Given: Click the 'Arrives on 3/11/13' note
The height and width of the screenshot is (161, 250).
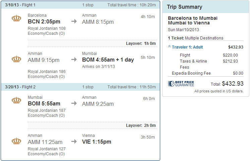Looking at the screenshot, I should point(98,67).
